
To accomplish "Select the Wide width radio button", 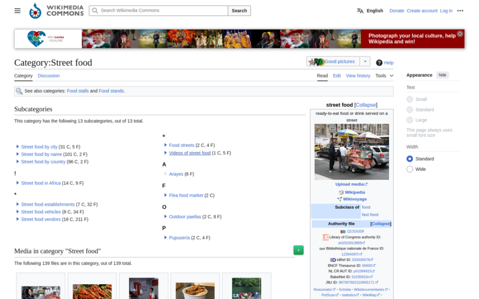I will coord(410,169).
